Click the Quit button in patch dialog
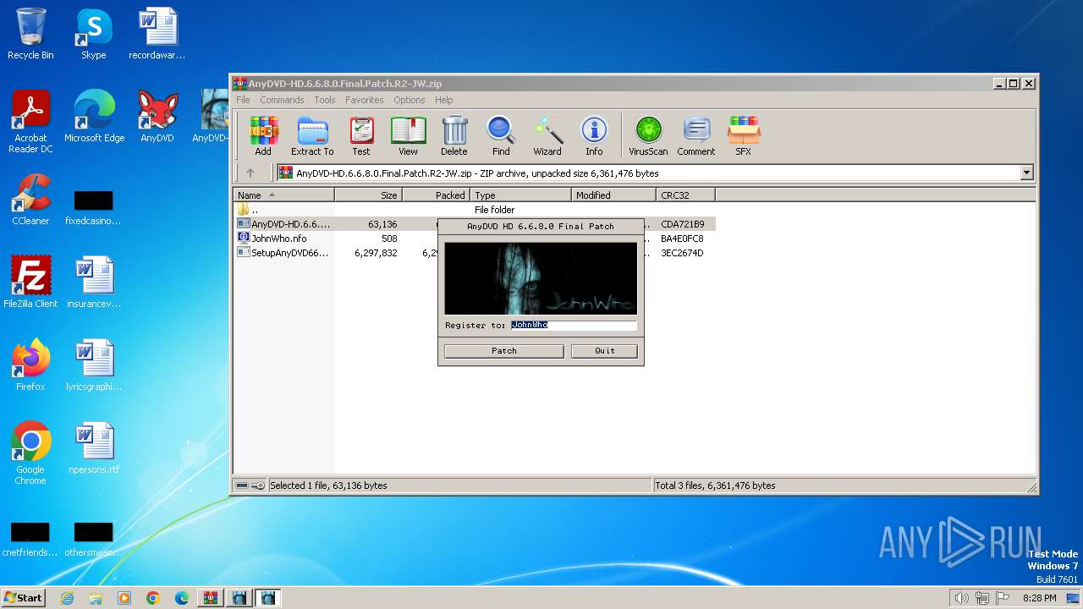Viewport: 1083px width, 609px height. click(x=604, y=350)
